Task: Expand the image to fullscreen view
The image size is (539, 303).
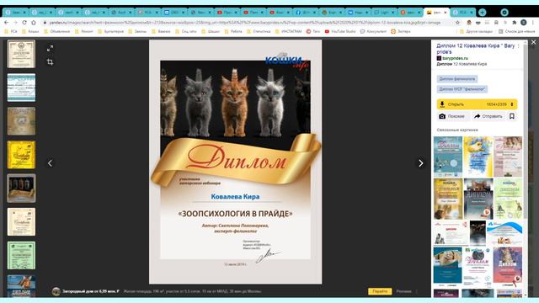Action: click(x=51, y=49)
